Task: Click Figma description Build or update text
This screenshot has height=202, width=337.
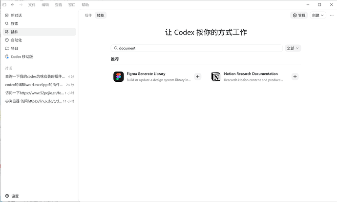Action: [159, 80]
